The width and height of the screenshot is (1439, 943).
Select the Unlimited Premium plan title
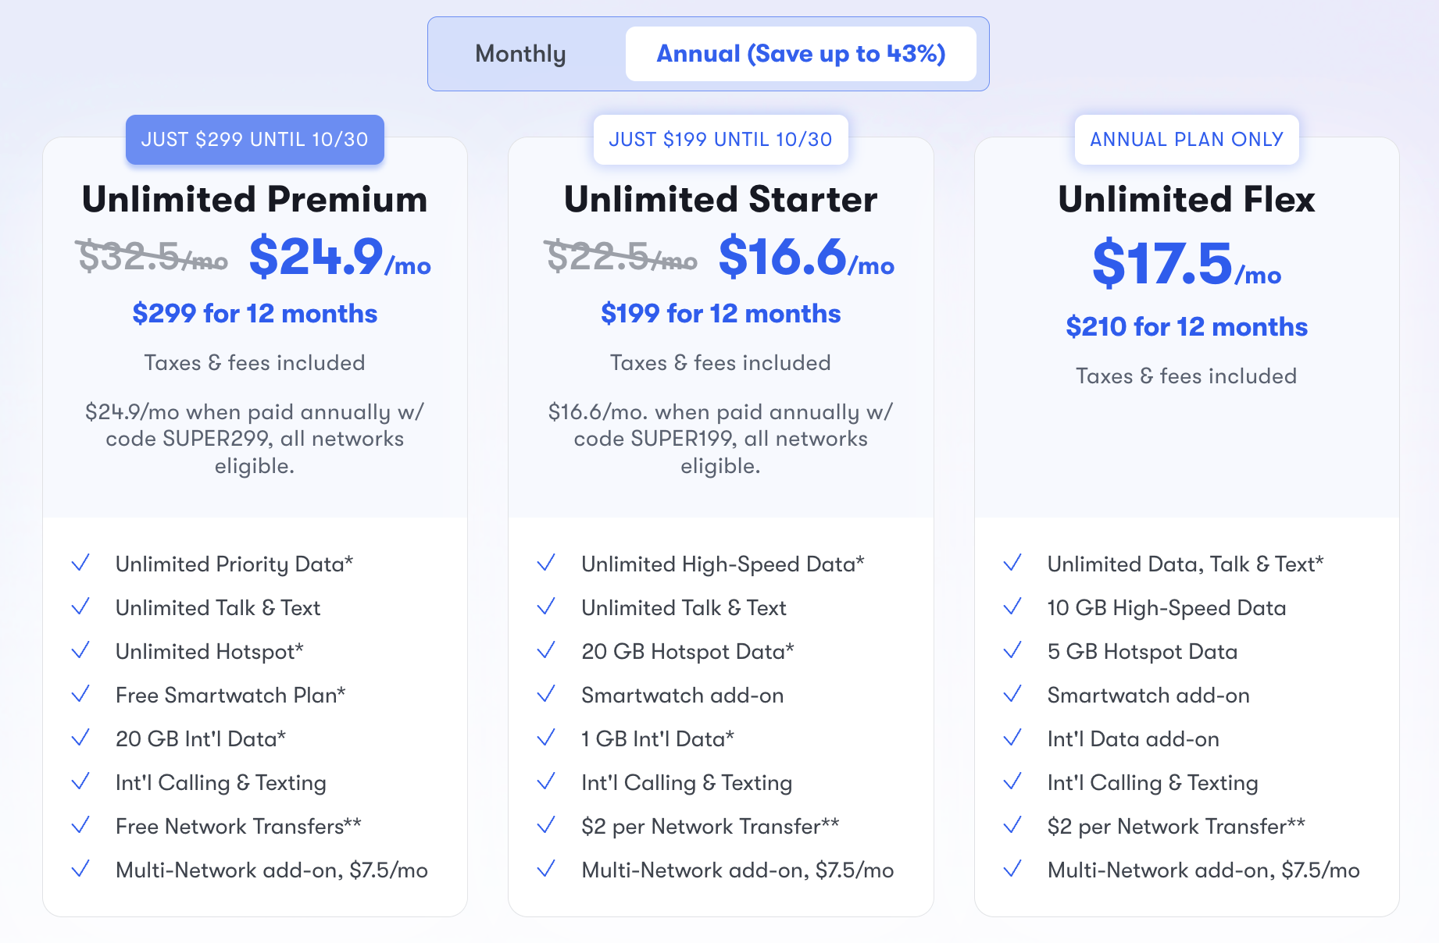[x=255, y=199]
